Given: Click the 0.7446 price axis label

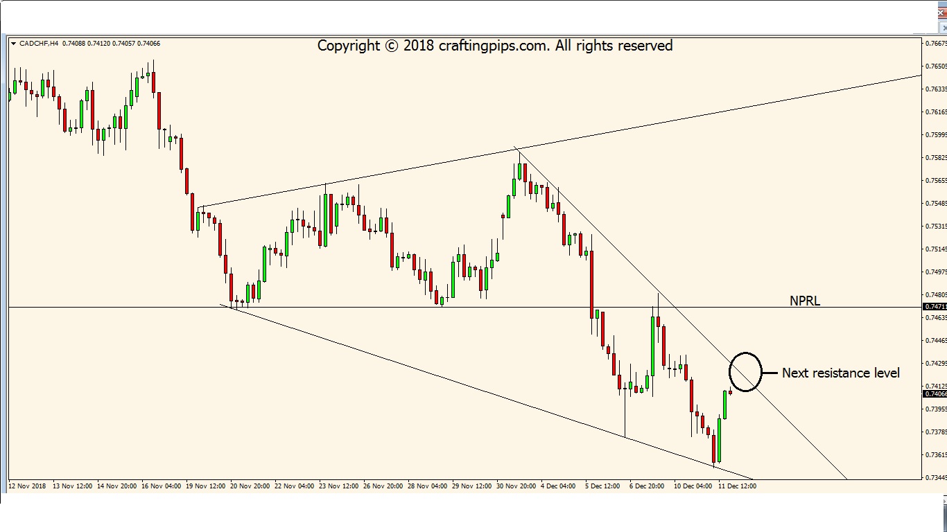Looking at the screenshot, I should pos(936,341).
